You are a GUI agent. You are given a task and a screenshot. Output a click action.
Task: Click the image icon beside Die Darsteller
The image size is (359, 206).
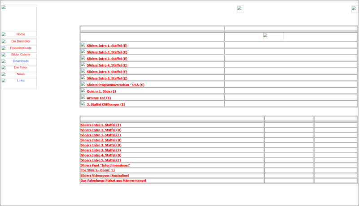click(4, 42)
